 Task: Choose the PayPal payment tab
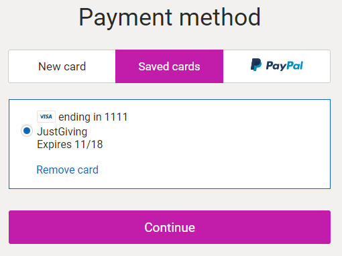coord(276,66)
